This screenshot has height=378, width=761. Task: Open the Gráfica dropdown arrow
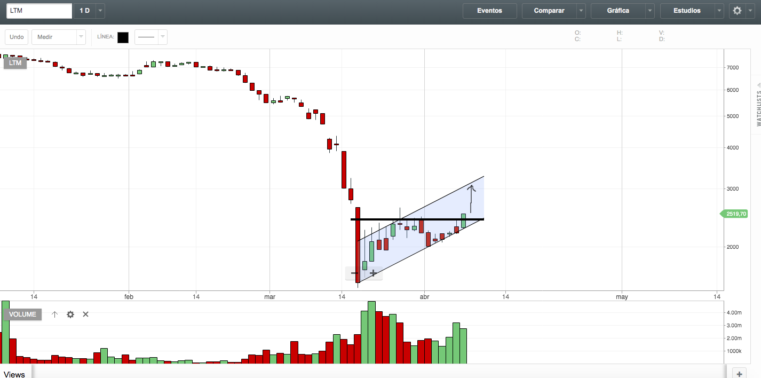click(x=650, y=11)
